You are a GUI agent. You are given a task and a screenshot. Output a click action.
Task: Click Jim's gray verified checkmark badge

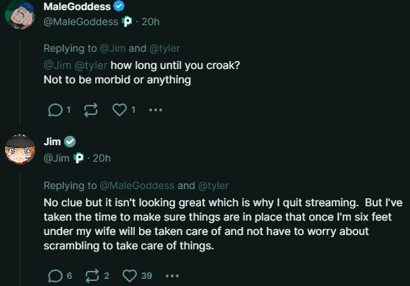coord(70,142)
